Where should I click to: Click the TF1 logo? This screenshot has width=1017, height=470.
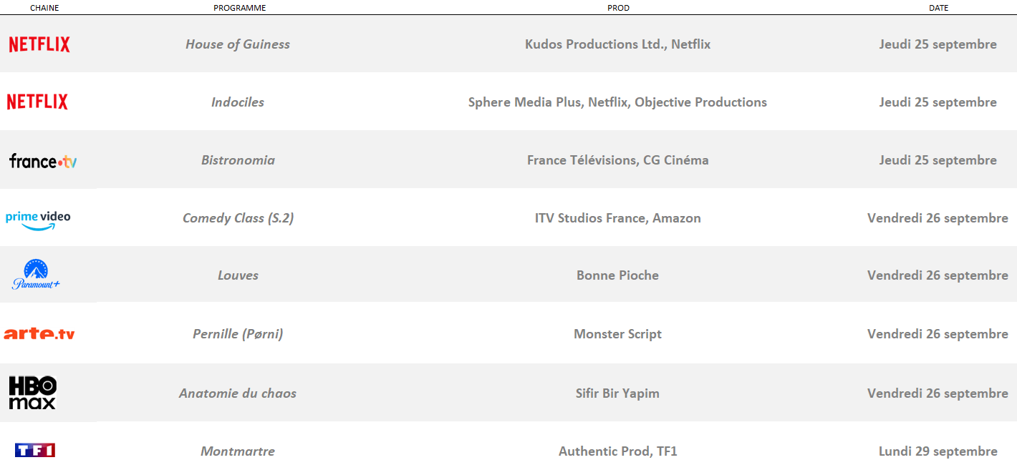[35, 450]
